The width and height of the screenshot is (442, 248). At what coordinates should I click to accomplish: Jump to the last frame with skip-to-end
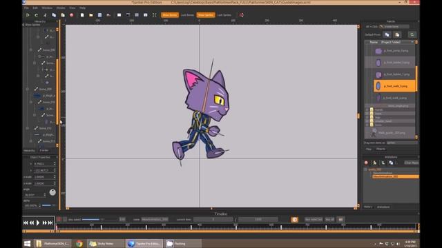coord(50,223)
